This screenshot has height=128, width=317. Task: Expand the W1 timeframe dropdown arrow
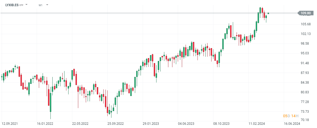point(47,5)
